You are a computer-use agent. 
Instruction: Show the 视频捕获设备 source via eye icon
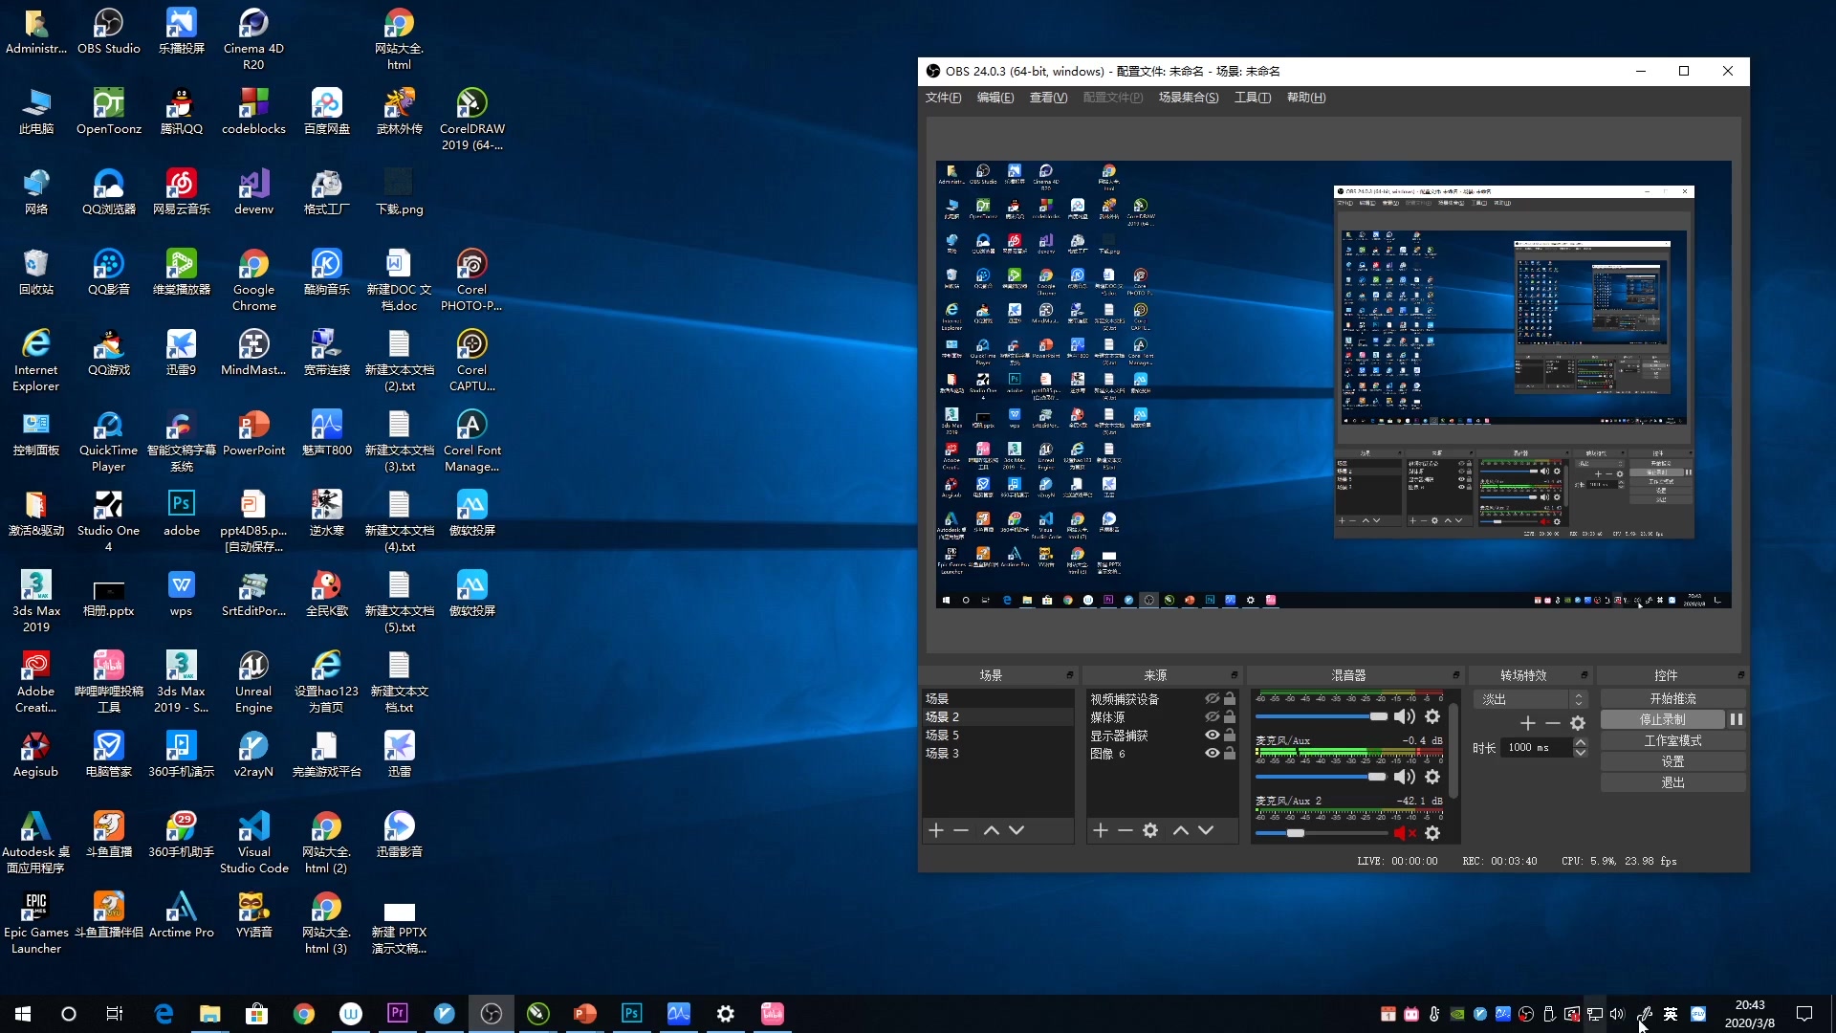1212,699
